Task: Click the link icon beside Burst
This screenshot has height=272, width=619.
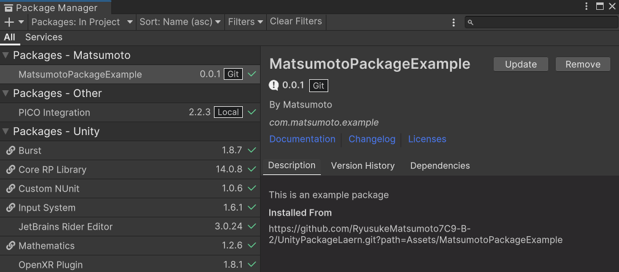Action: click(10, 150)
